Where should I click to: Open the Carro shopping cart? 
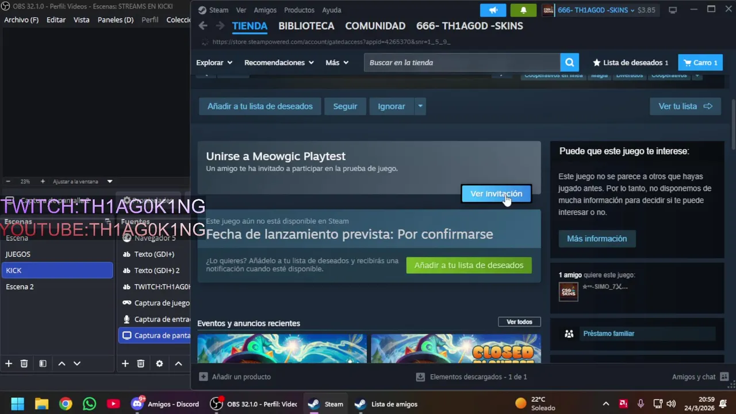[700, 63]
